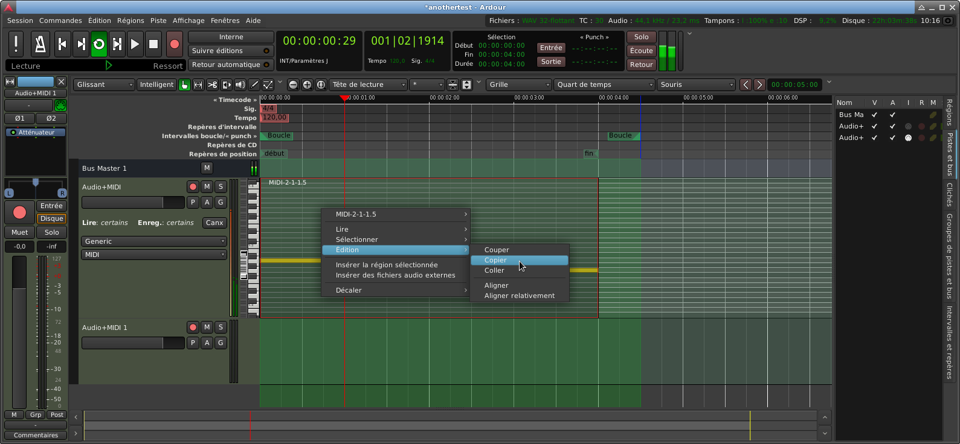
Task: Click the fin position marker
Action: click(x=589, y=154)
